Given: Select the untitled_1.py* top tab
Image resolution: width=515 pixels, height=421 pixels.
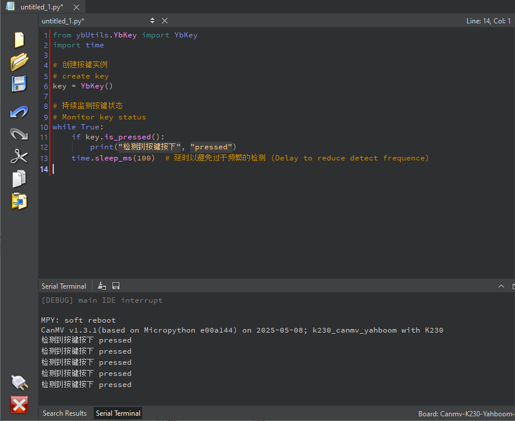Looking at the screenshot, I should click(x=42, y=7).
